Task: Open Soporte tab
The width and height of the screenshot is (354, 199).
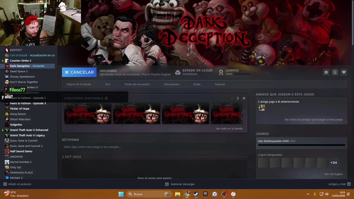Action: click(220, 84)
